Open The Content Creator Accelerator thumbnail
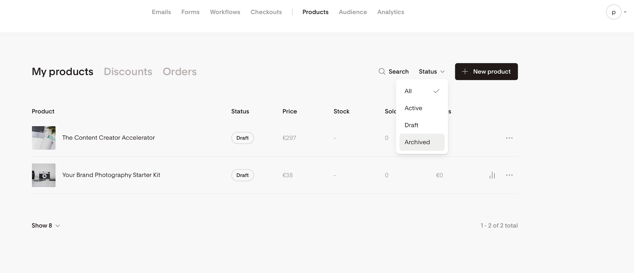 (x=44, y=138)
